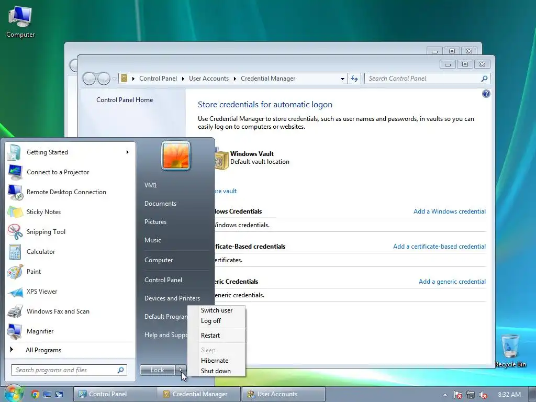
Task: Click Add a certificate-based credential link
Action: click(439, 247)
